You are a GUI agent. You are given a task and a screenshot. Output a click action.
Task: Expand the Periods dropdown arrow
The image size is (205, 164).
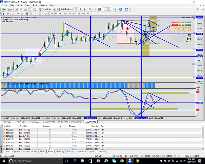[123, 10]
